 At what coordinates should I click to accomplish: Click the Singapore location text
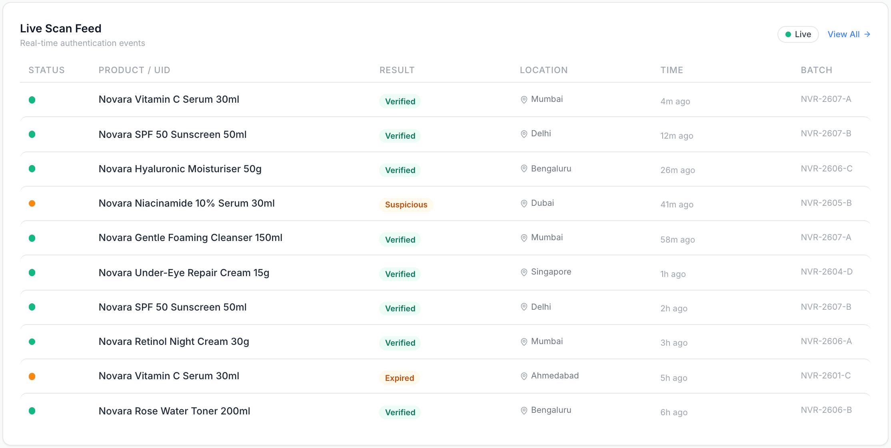[551, 272]
